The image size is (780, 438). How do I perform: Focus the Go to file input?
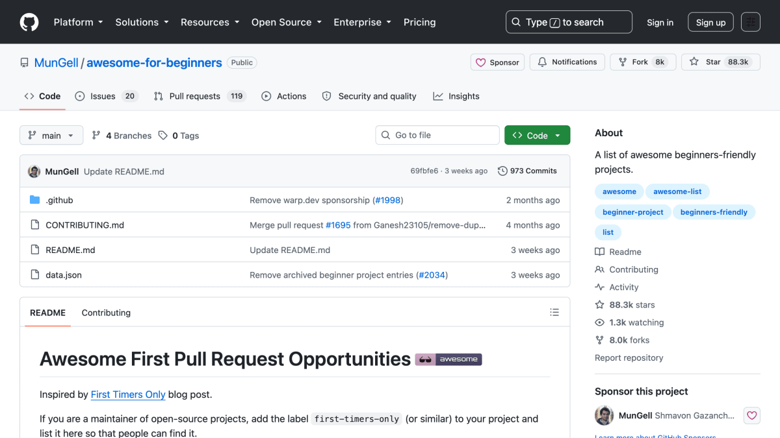(437, 135)
